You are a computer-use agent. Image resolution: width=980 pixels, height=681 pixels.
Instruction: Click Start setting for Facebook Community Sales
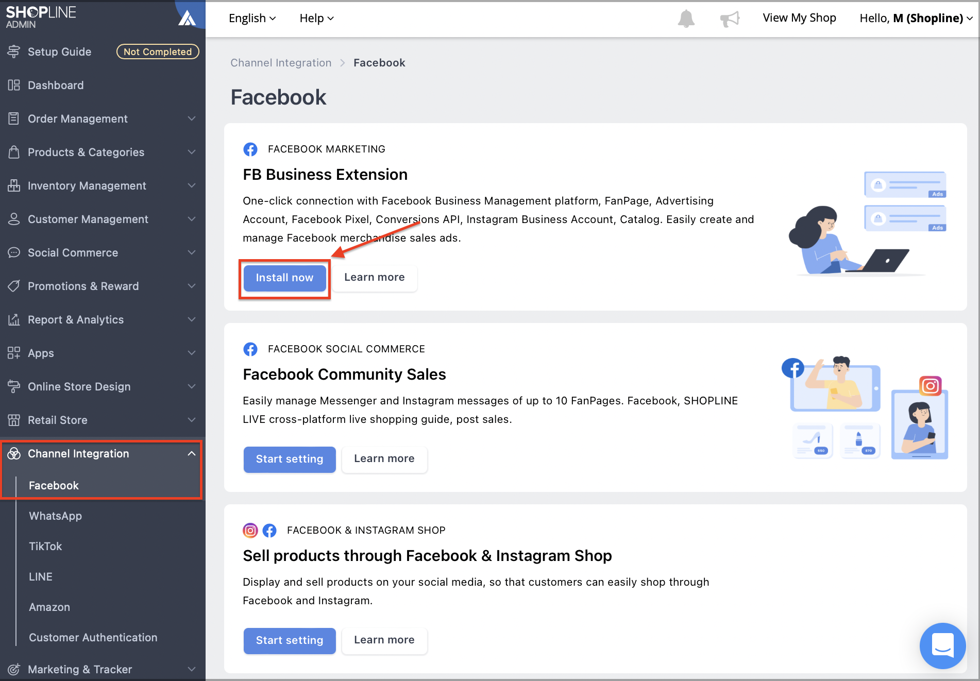290,459
